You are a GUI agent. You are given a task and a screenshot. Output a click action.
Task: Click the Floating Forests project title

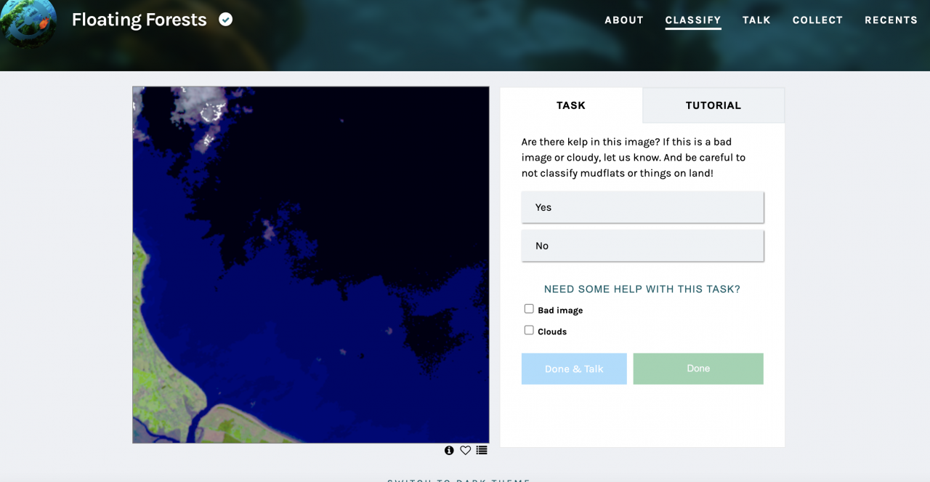(x=139, y=20)
